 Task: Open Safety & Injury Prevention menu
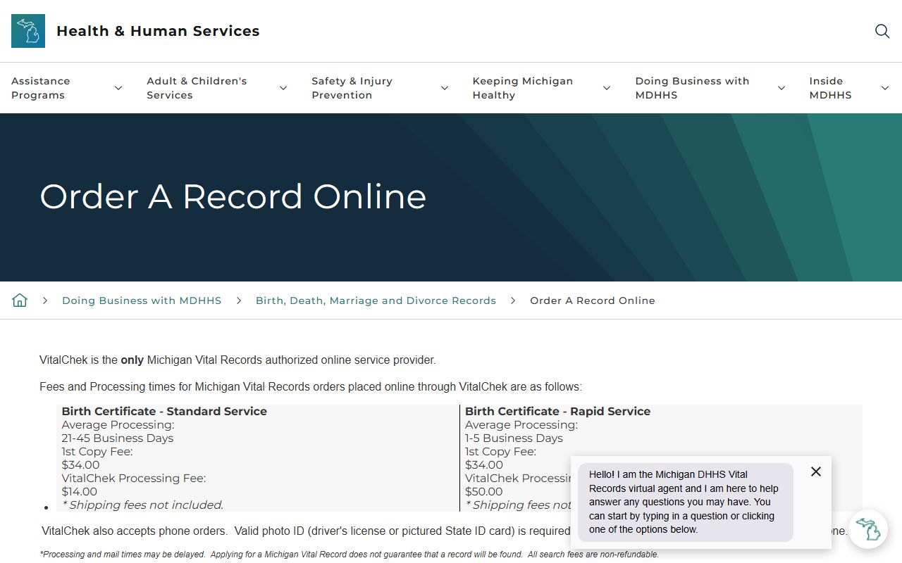[x=352, y=88]
